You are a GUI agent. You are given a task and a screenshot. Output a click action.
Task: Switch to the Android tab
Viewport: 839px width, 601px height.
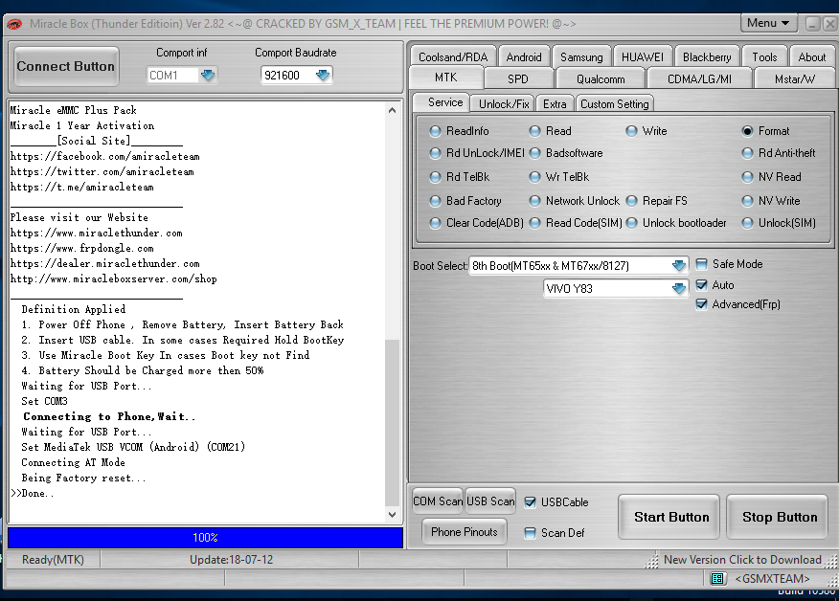click(524, 56)
